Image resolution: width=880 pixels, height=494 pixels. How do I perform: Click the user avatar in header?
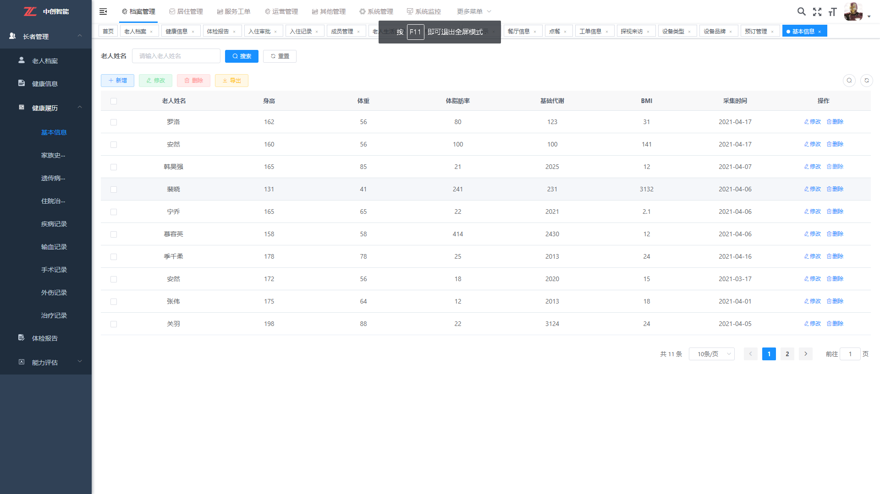853,11
